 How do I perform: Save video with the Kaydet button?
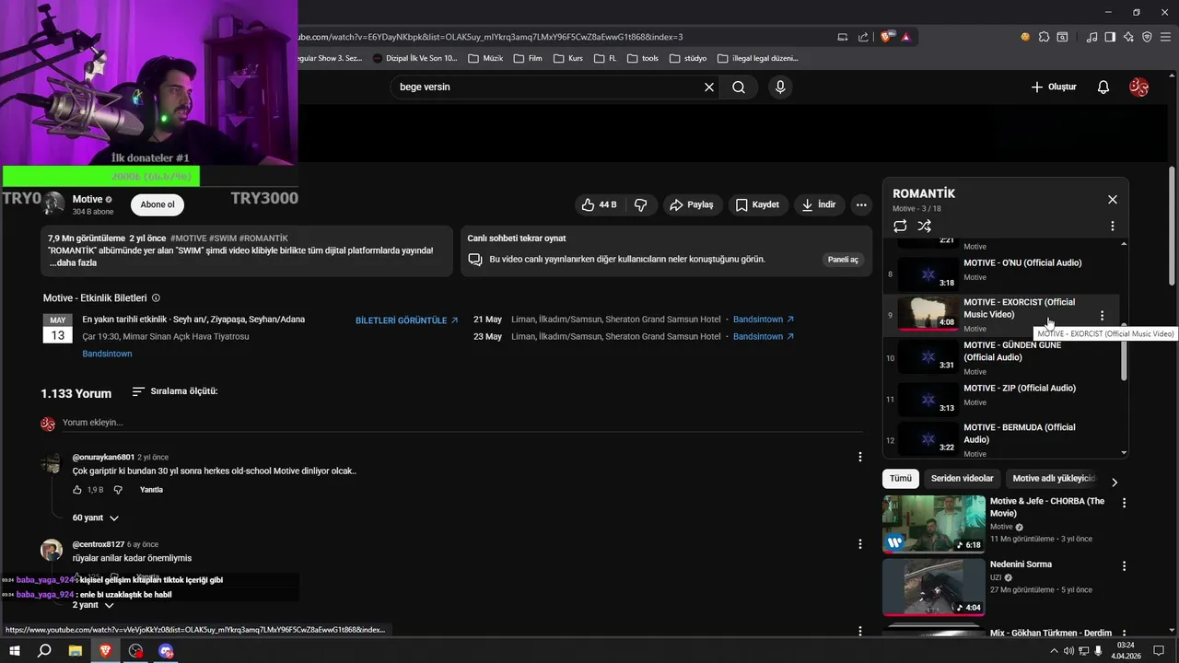[757, 204]
